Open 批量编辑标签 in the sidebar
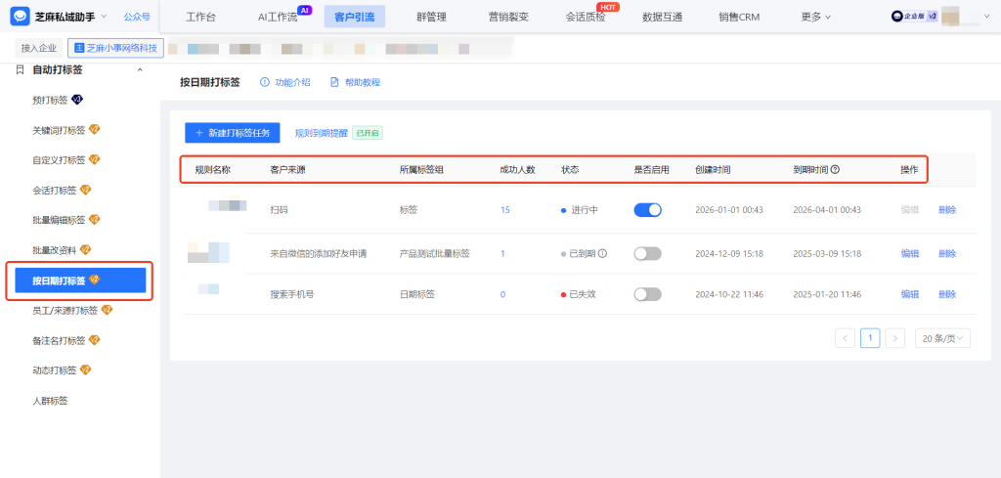 [59, 220]
